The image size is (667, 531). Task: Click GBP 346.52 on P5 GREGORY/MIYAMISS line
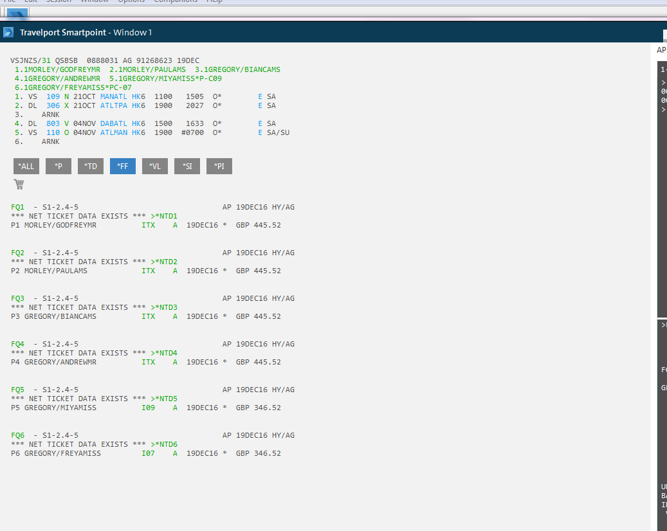click(259, 408)
